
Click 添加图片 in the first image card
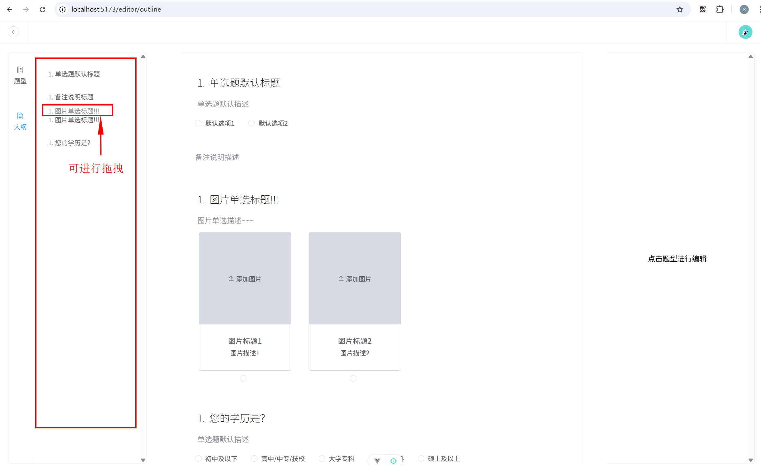245,279
